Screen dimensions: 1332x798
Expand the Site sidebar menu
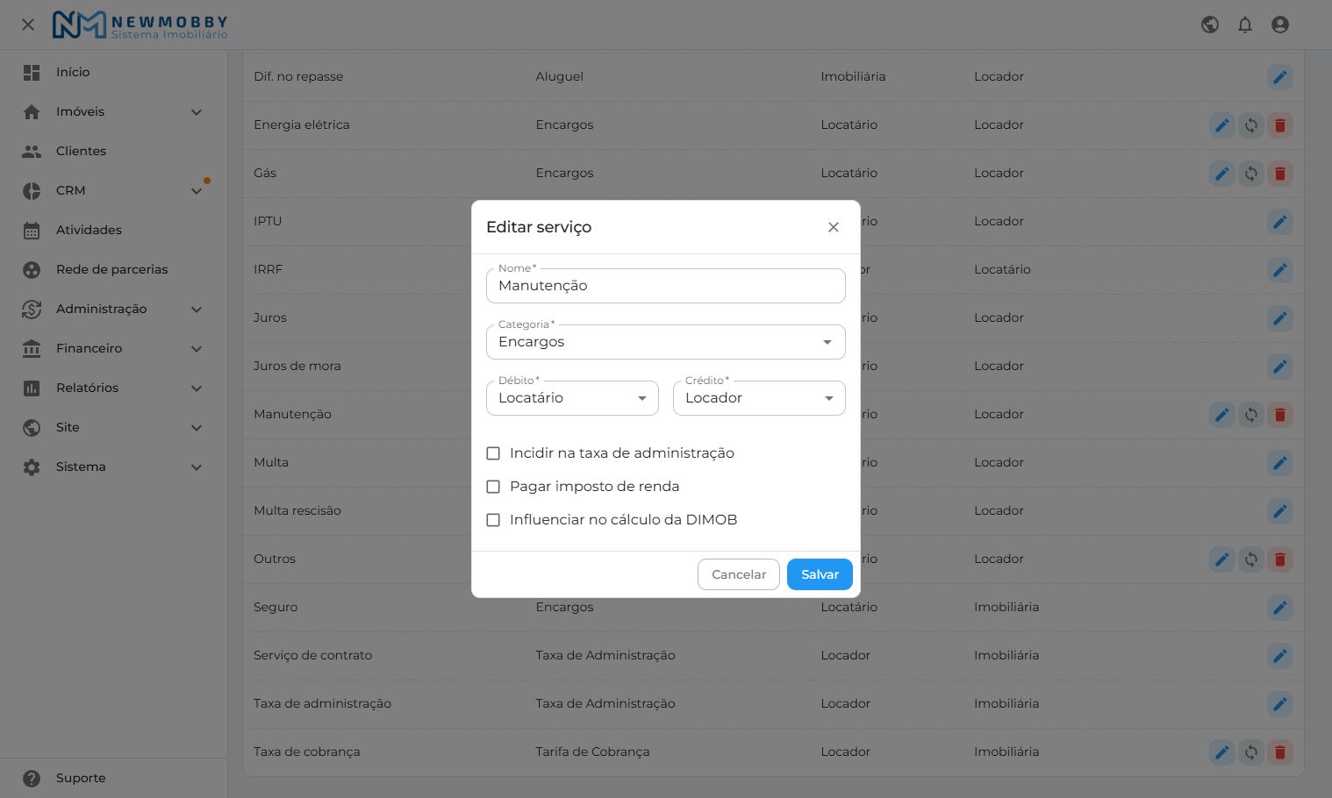coord(114,427)
